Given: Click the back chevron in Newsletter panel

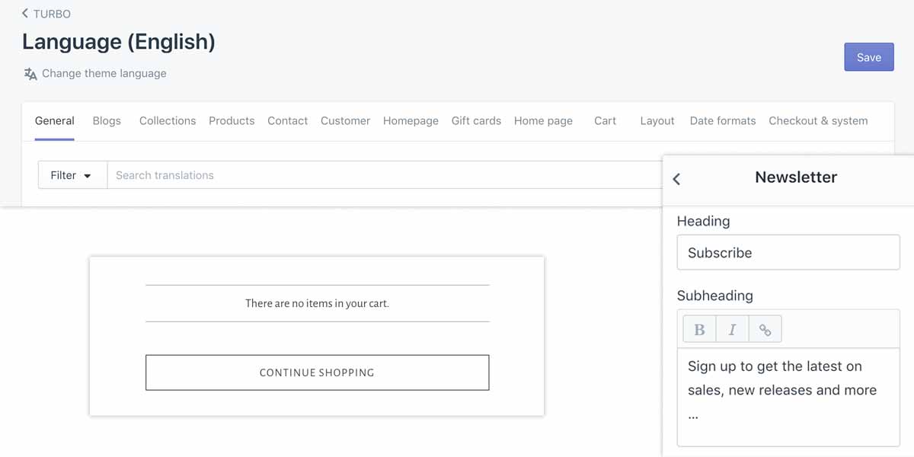Looking at the screenshot, I should [x=676, y=178].
